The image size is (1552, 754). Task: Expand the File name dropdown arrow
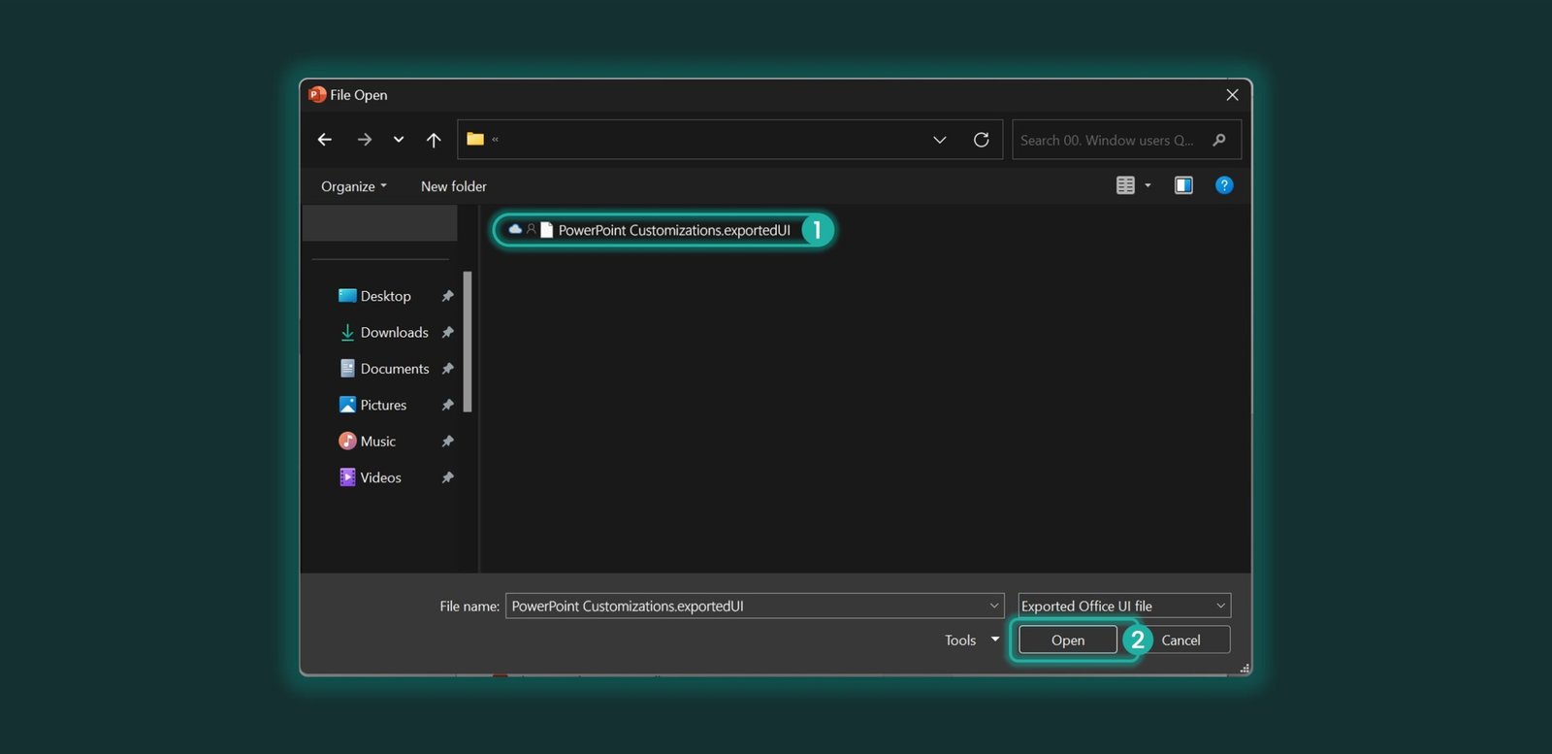click(x=994, y=606)
